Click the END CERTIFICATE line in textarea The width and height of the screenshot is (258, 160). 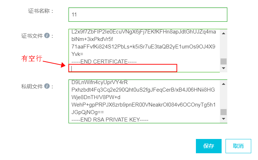(104, 62)
